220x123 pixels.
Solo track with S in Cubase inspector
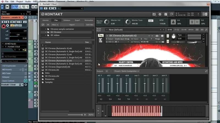coord(8,22)
